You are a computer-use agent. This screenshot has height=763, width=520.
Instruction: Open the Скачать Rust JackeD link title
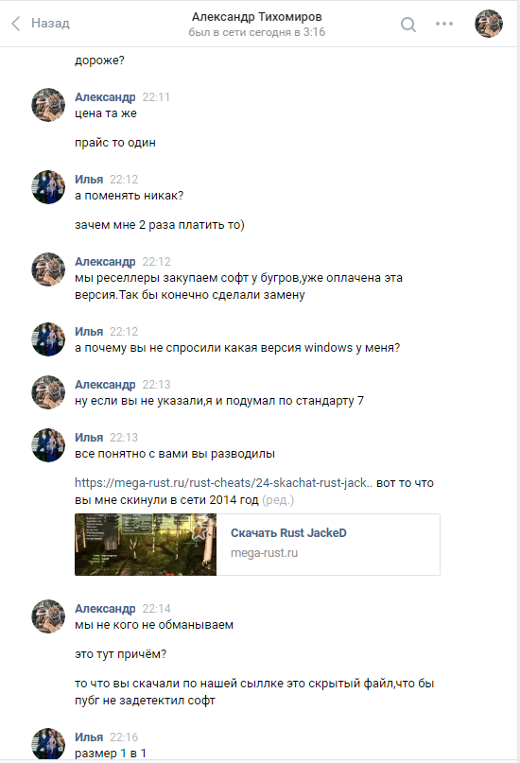(288, 533)
